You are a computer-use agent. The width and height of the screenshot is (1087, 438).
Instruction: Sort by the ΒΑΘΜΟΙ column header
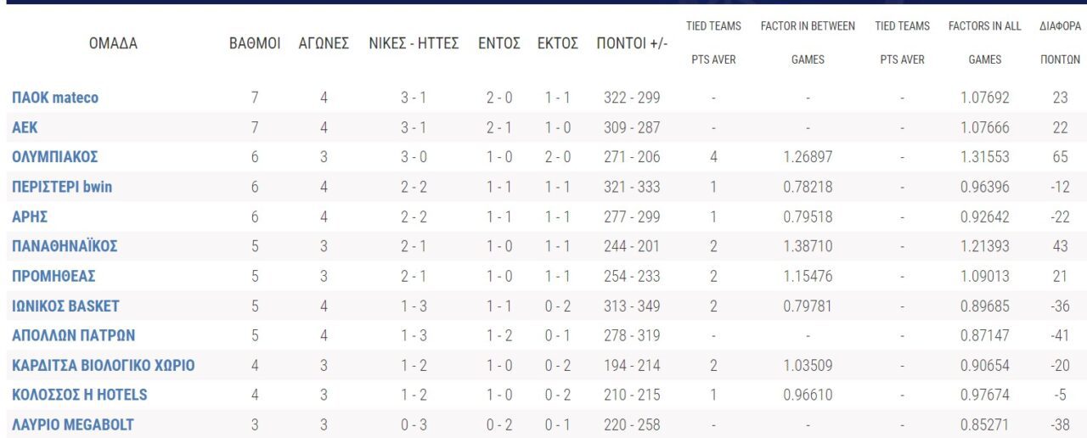pyautogui.click(x=255, y=43)
